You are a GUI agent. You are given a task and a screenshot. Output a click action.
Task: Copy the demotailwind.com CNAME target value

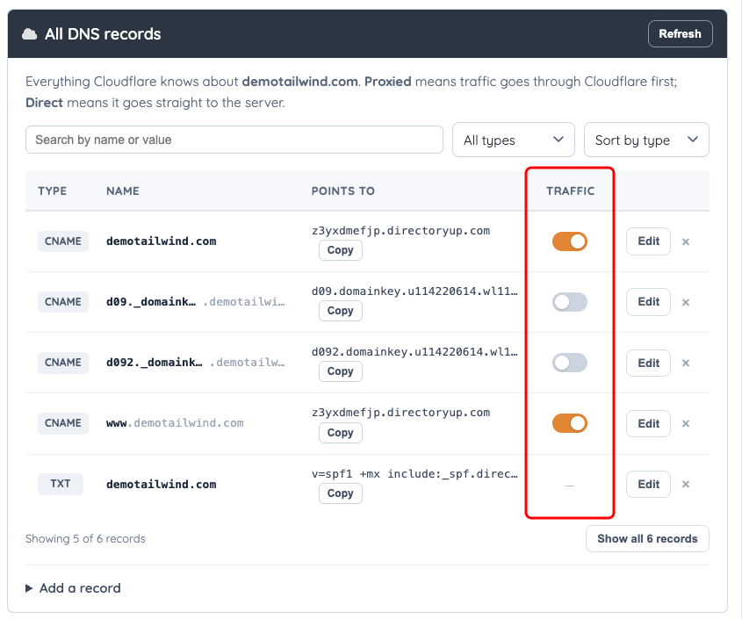click(x=340, y=250)
